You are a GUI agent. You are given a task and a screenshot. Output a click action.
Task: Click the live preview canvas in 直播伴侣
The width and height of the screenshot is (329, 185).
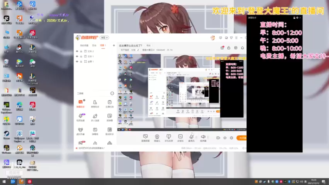coord(182,92)
